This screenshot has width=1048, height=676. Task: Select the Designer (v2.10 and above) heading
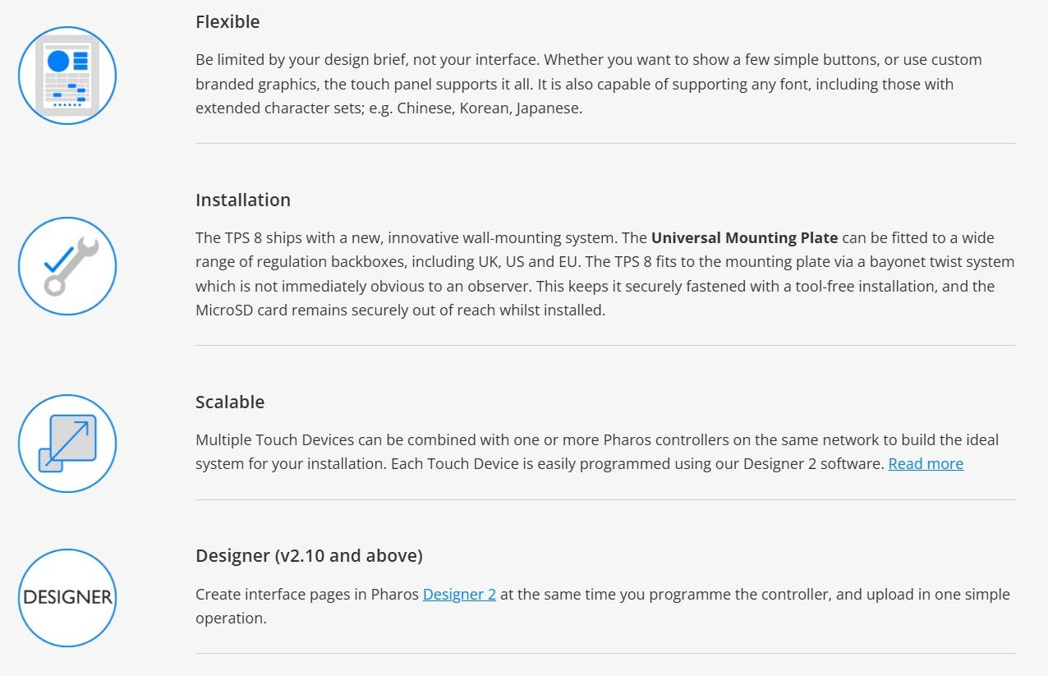[x=309, y=556]
